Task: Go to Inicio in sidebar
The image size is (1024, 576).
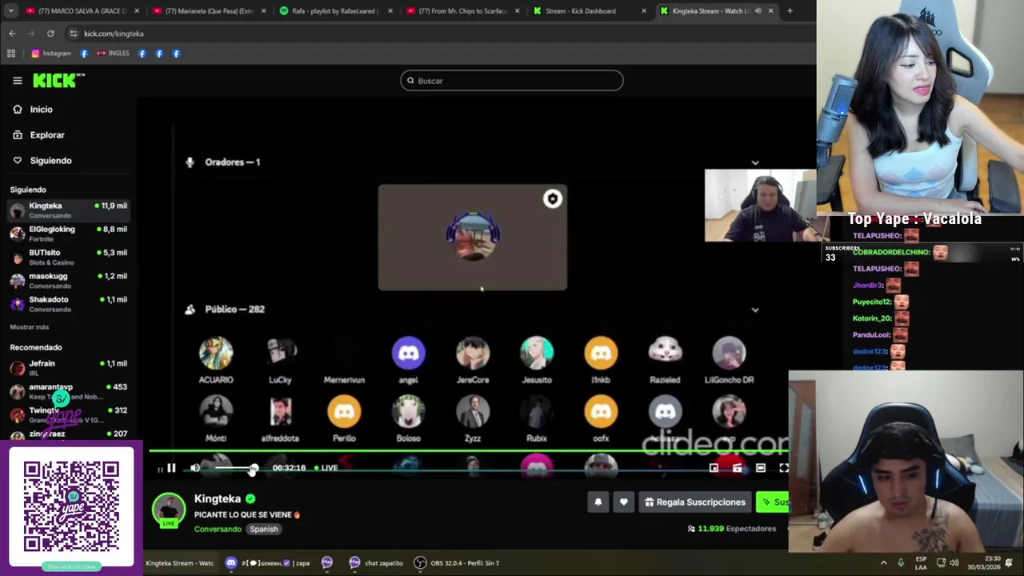Action: 32,110
